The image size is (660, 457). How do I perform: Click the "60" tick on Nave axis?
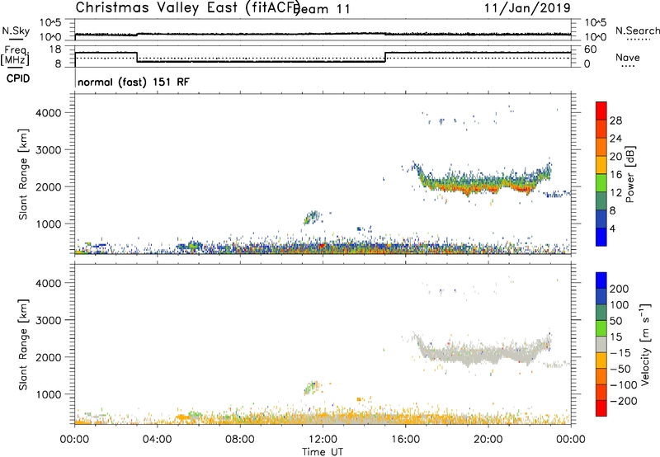[591, 49]
